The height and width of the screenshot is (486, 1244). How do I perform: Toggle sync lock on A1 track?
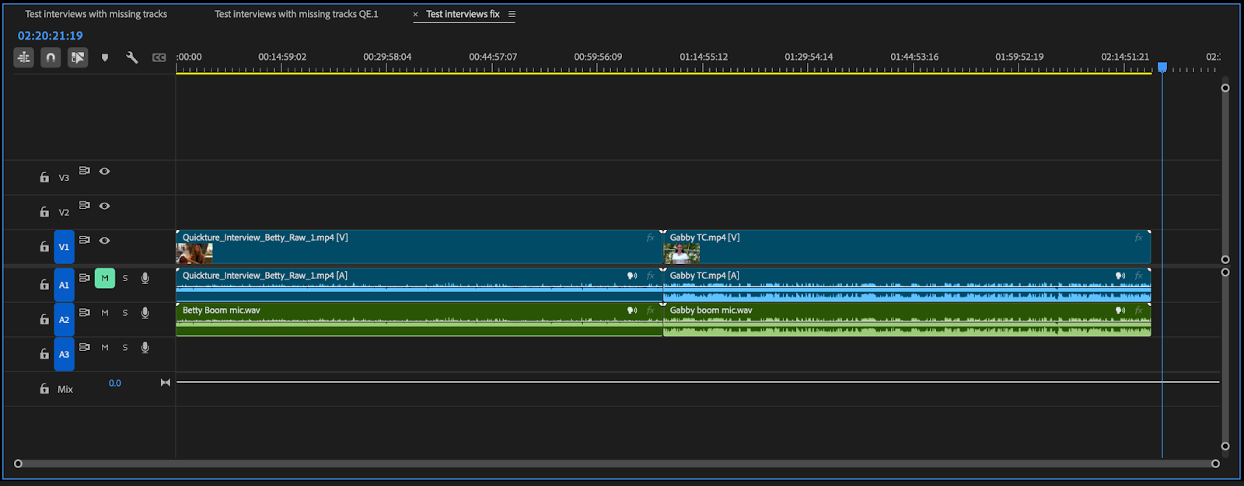[85, 278]
